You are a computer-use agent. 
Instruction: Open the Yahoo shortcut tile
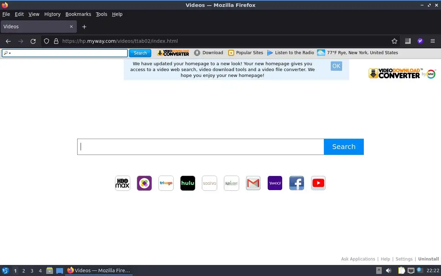click(275, 183)
